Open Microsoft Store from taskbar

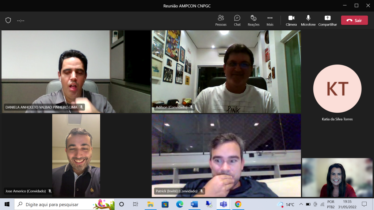click(x=165, y=204)
